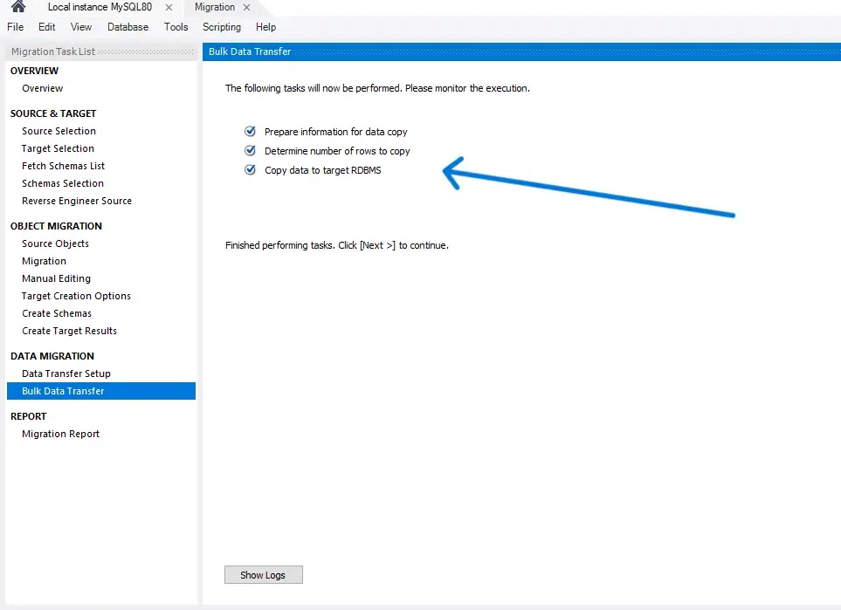
Task: Open the Database menu
Action: (x=128, y=27)
